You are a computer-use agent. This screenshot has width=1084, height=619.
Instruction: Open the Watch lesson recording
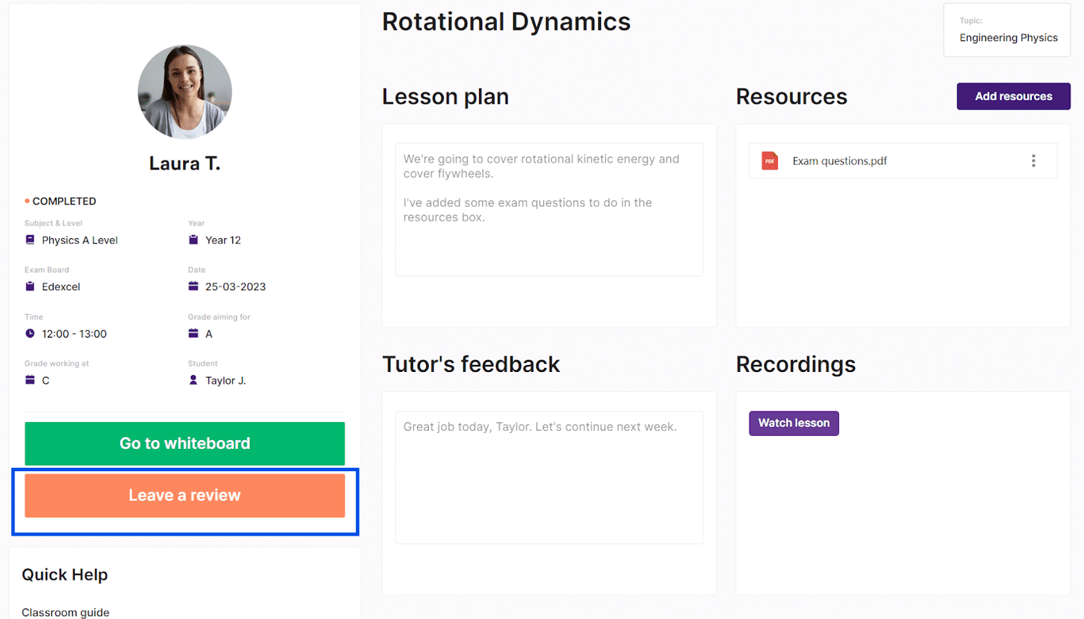coord(793,423)
